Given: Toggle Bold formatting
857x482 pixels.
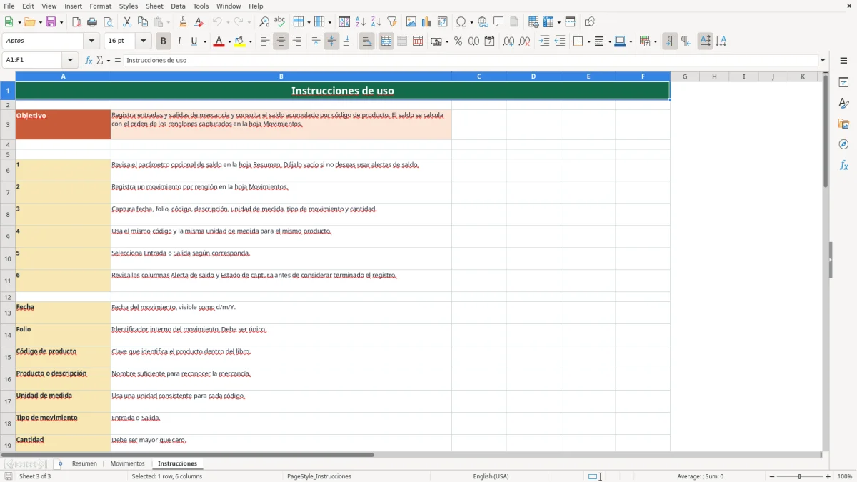Looking at the screenshot, I should [x=163, y=41].
